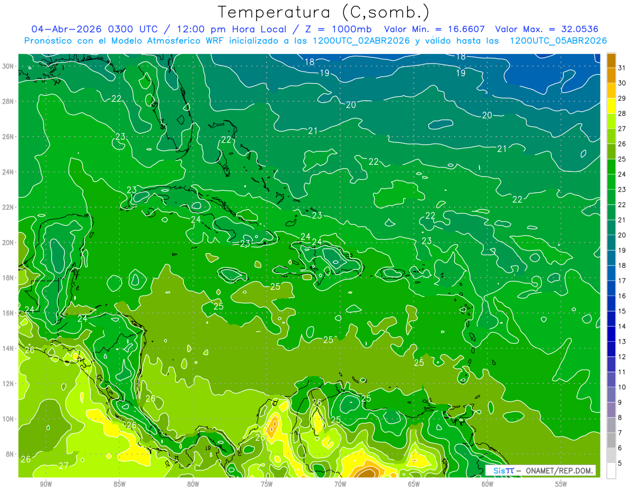636x491 pixels.
Task: Select the dark orange swatch atop the legend
Action: point(611,60)
